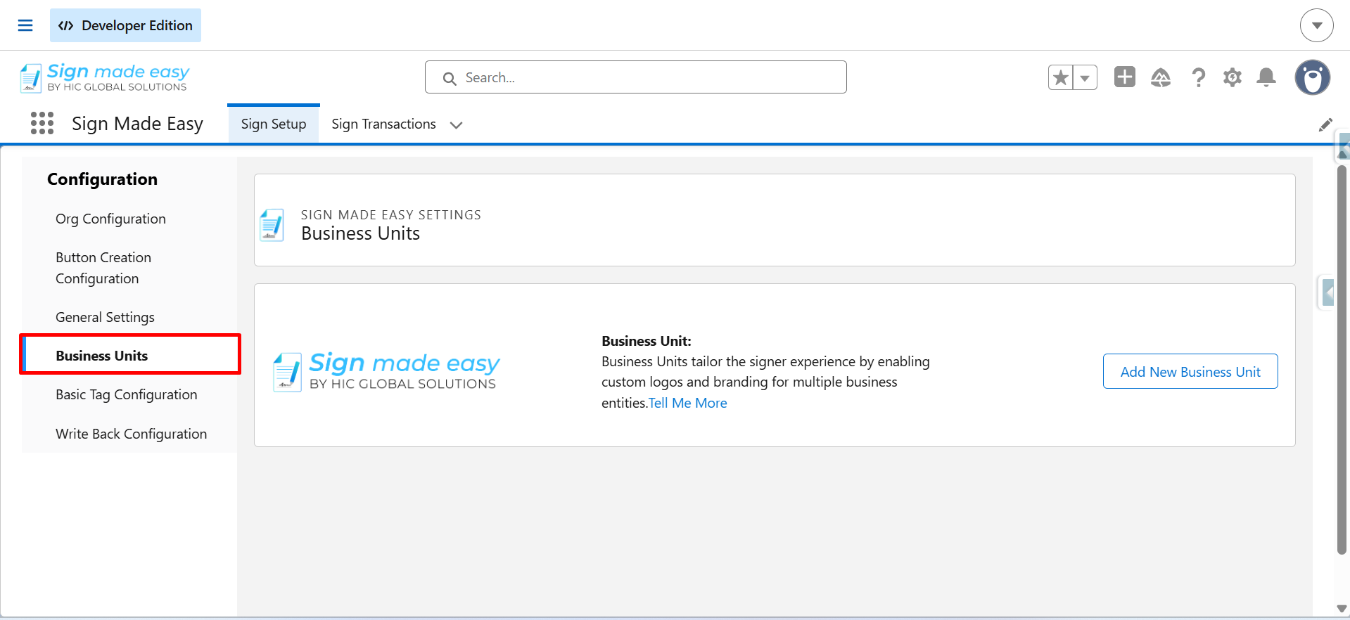This screenshot has width=1350, height=620.
Task: Focus the Search input field
Action: click(x=635, y=77)
